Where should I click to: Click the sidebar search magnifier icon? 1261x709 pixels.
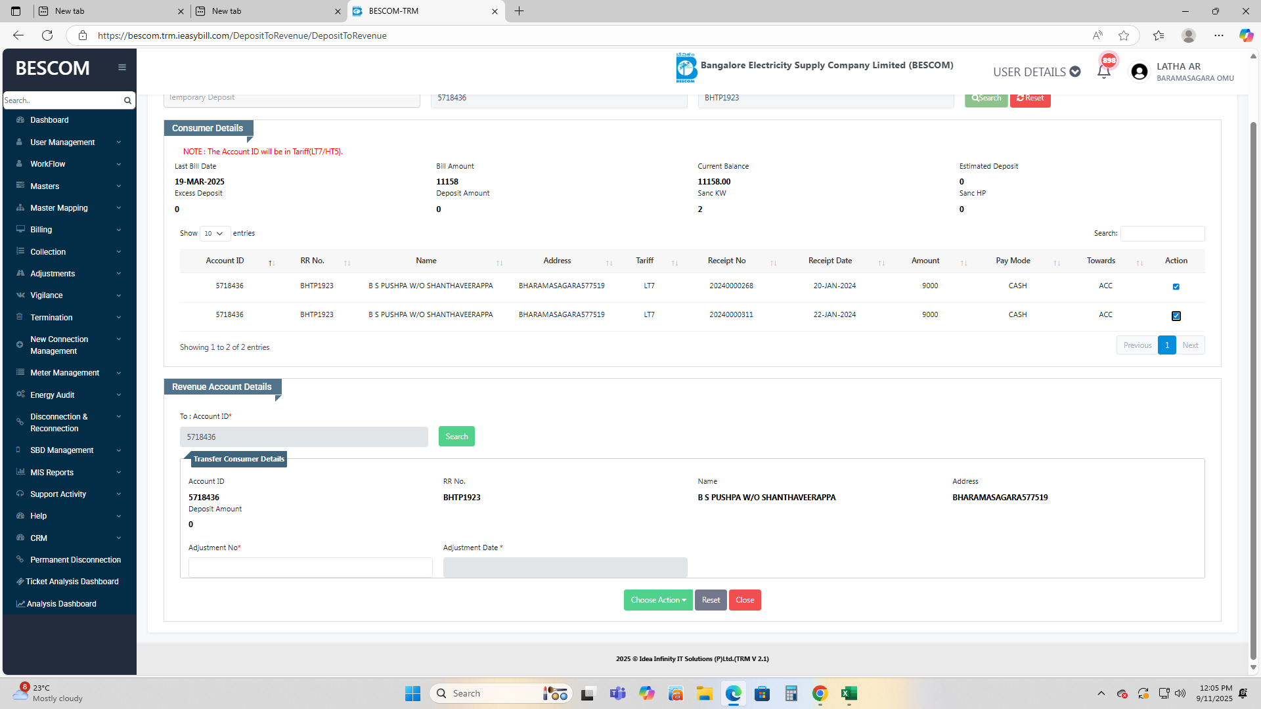point(127,100)
